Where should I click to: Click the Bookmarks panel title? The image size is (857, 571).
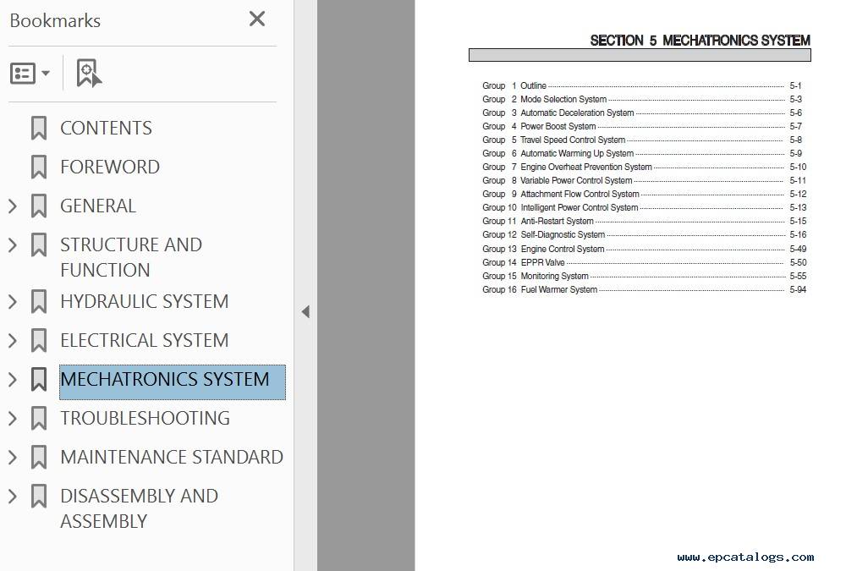[55, 21]
